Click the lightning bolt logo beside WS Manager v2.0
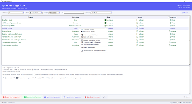This screenshot has width=192, height=104. (x=4, y=5)
